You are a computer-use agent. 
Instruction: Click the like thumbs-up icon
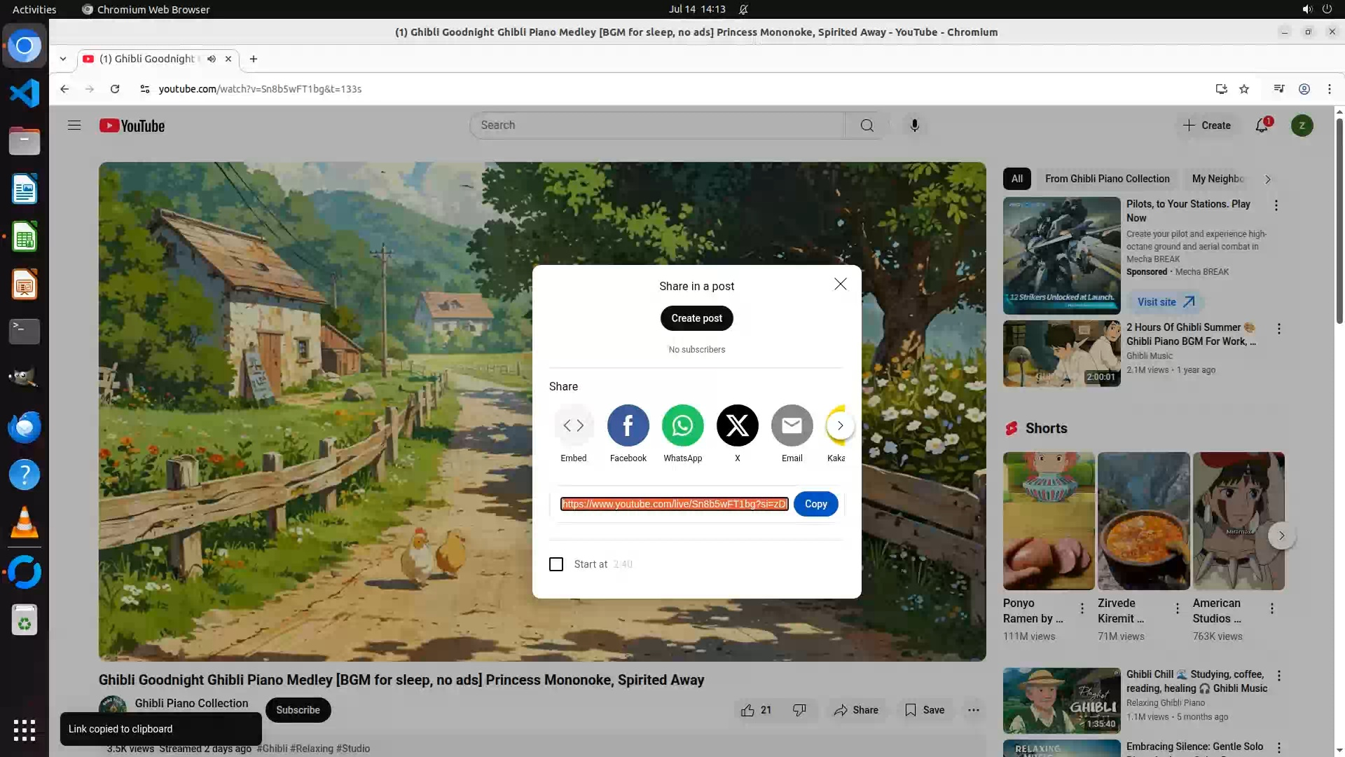[747, 710]
